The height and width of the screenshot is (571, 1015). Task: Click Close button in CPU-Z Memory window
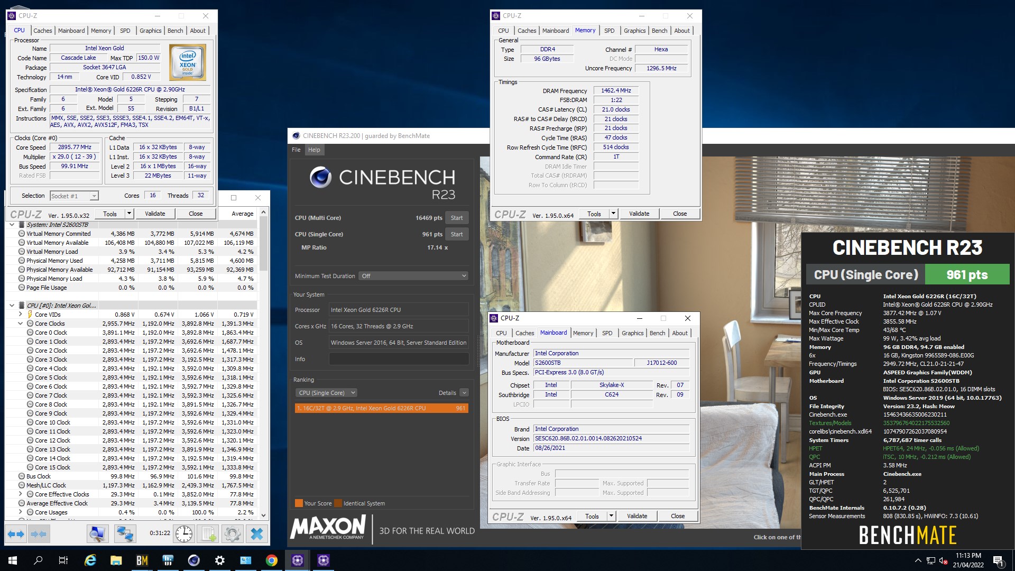pyautogui.click(x=680, y=214)
